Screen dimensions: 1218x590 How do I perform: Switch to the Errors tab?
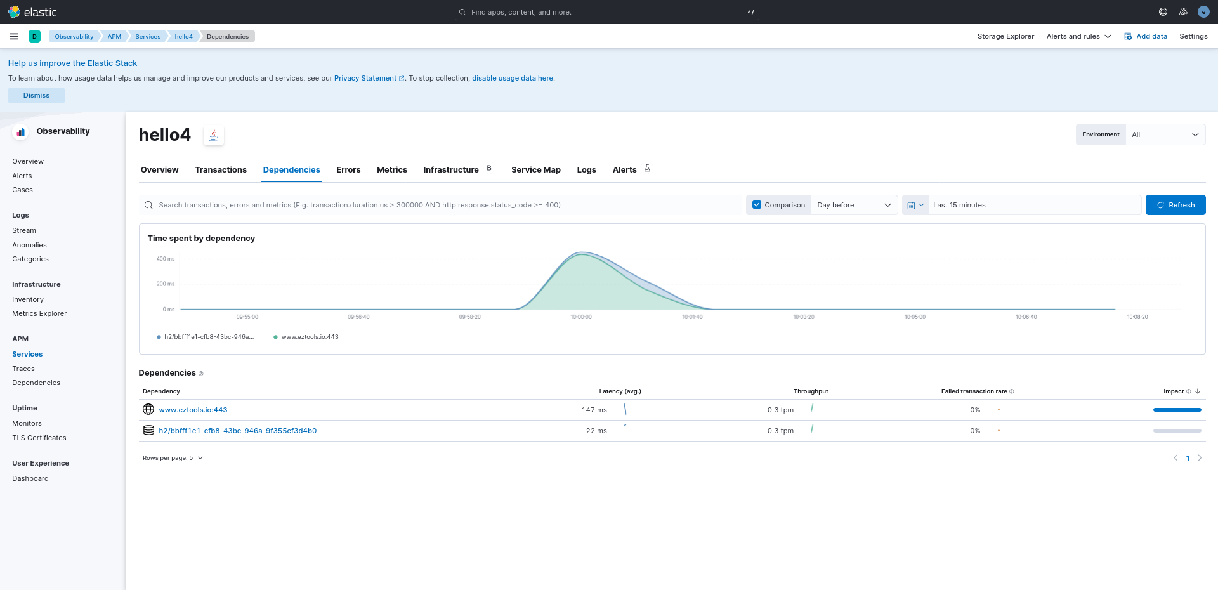tap(348, 169)
